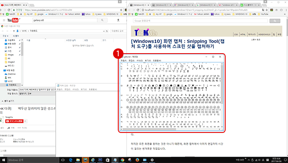288x163 pixels.
Task: Click the YouTube search magnifier button
Action: (102, 20)
